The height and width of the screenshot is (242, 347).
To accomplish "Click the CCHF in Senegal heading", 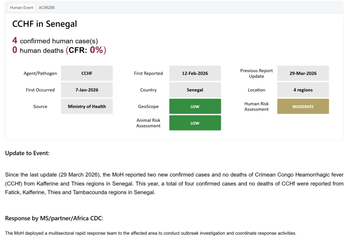I will (x=44, y=24).
